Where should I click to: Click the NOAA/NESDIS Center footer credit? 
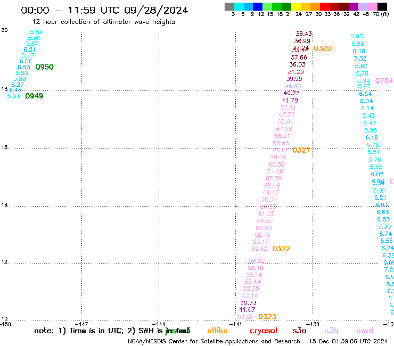214,341
